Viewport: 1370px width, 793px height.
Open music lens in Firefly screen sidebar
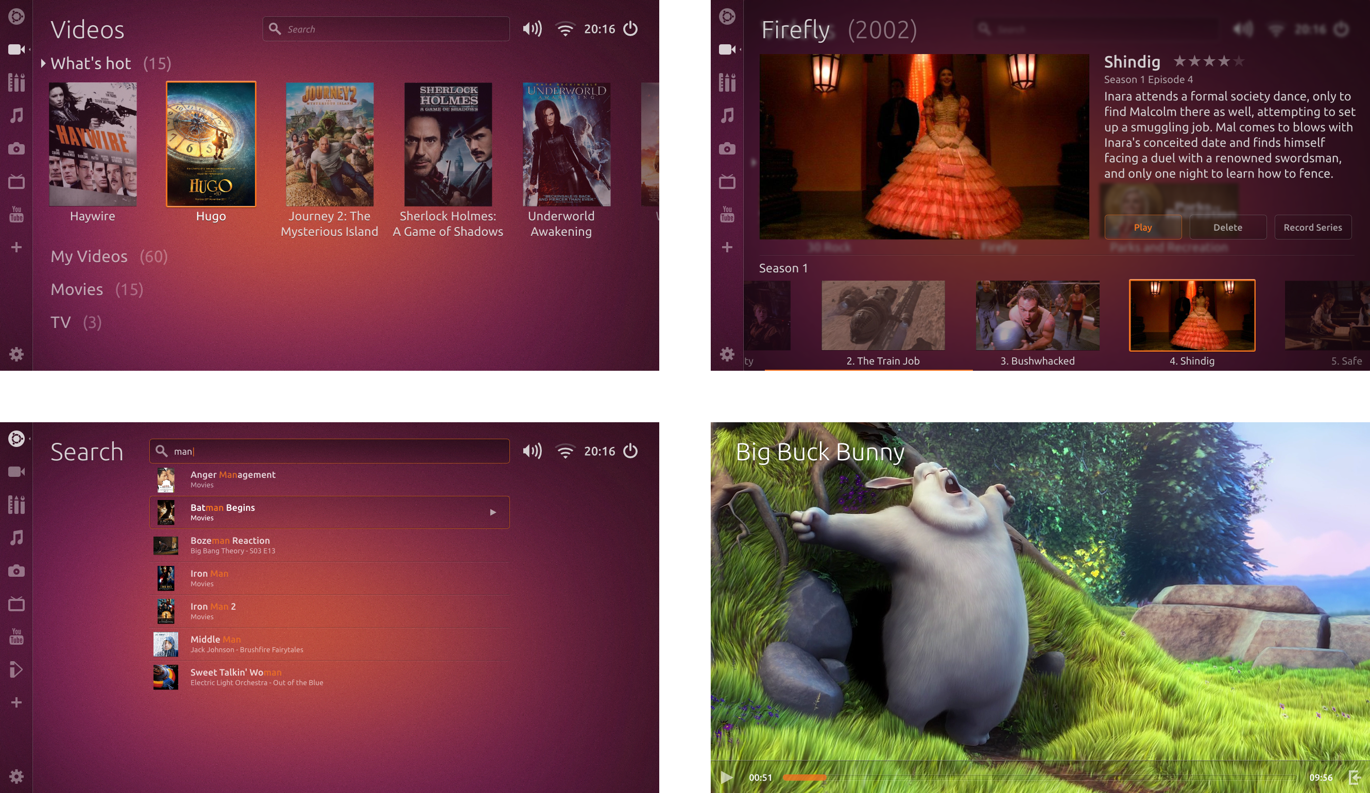click(727, 115)
